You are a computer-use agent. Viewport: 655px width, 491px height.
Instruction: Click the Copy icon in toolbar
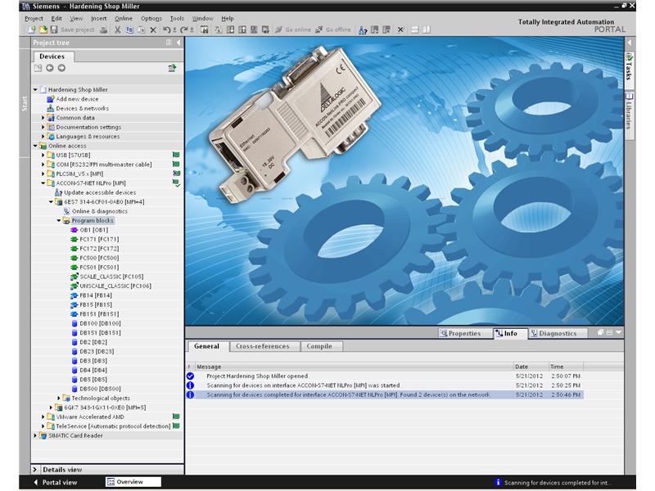click(x=129, y=29)
